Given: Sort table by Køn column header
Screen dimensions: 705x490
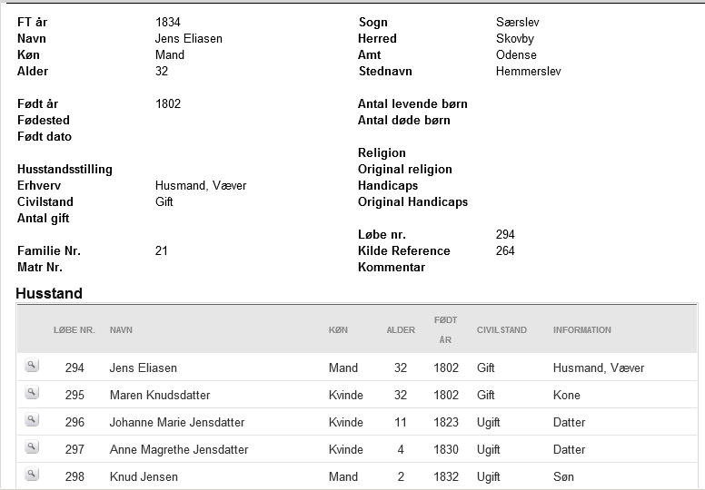Looking at the screenshot, I should pyautogui.click(x=338, y=330).
